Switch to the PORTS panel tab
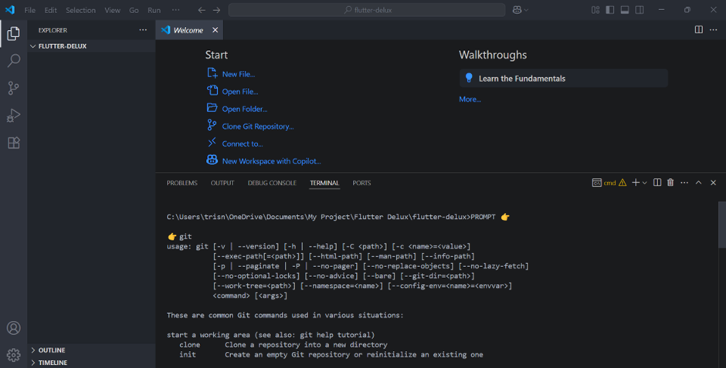 pos(361,183)
